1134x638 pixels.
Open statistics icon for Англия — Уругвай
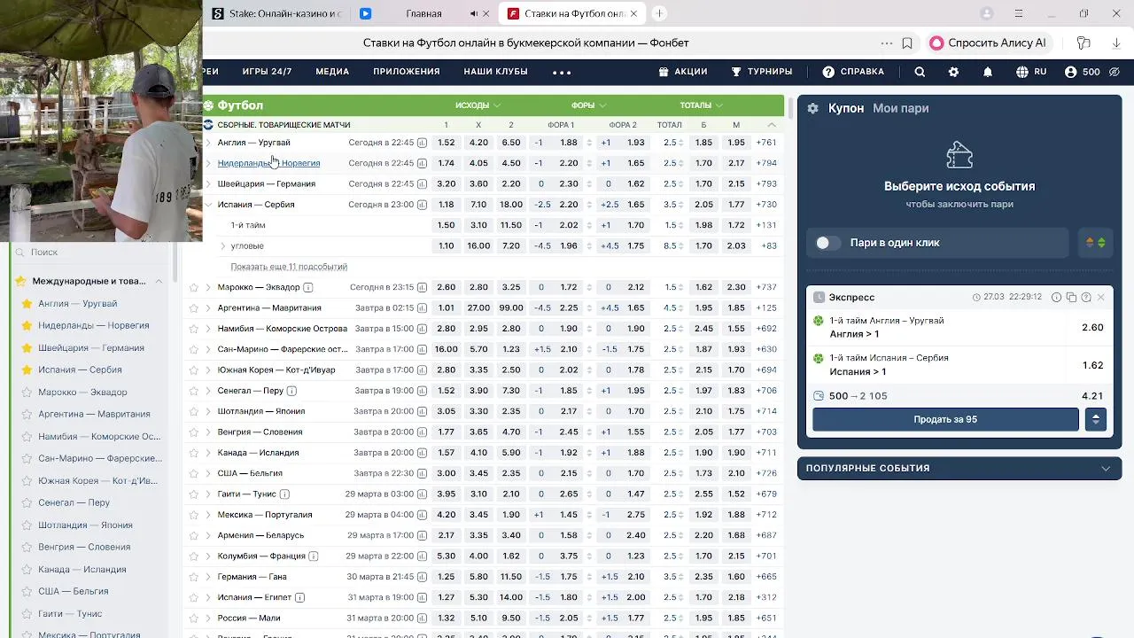pyautogui.click(x=422, y=143)
